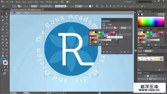Select the Hand tool
The height and width of the screenshot is (94, 167).
(x=3, y=56)
